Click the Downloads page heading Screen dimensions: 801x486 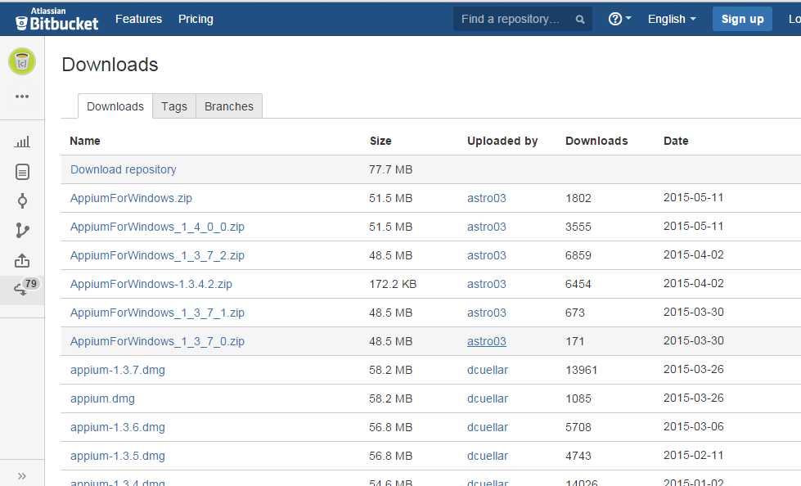pos(110,65)
